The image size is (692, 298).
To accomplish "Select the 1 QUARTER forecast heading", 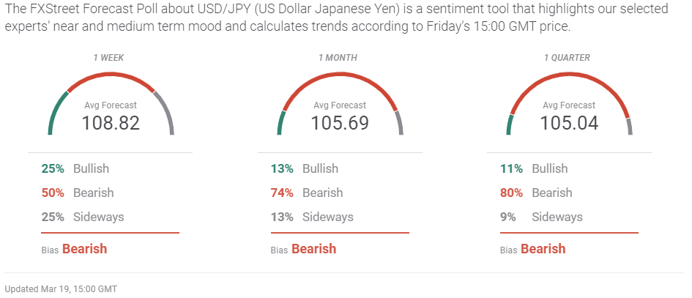I will 569,57.
